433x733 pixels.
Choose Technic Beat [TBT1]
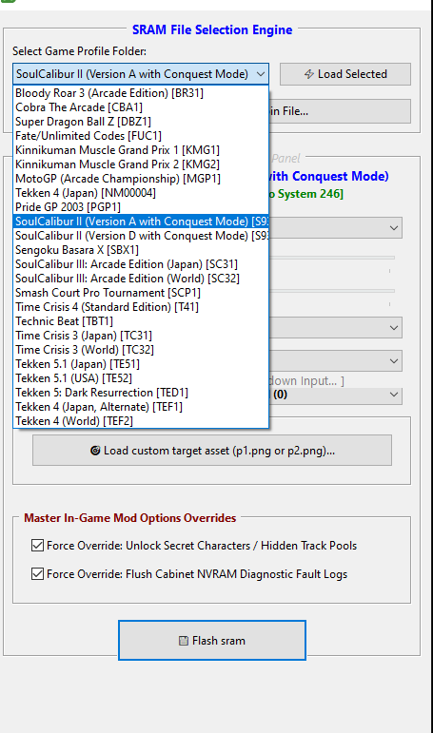(141, 321)
